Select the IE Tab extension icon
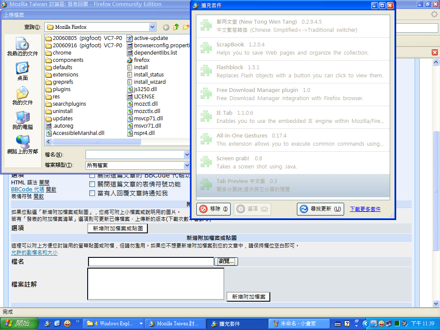Image resolution: width=440 pixels, height=330 pixels. tap(206, 116)
